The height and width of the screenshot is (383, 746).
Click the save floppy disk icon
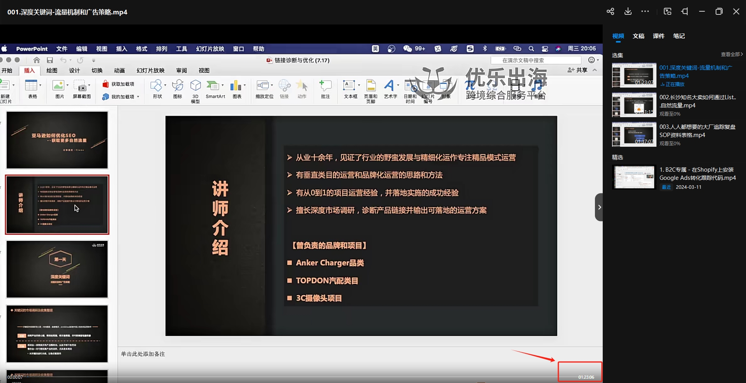[x=50, y=60]
